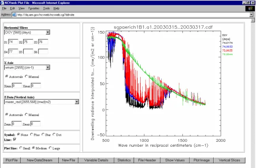Screen dimensions: 256x168
Task: Click the S3 slice field containing 76
Action: pyautogui.click(x=43, y=42)
